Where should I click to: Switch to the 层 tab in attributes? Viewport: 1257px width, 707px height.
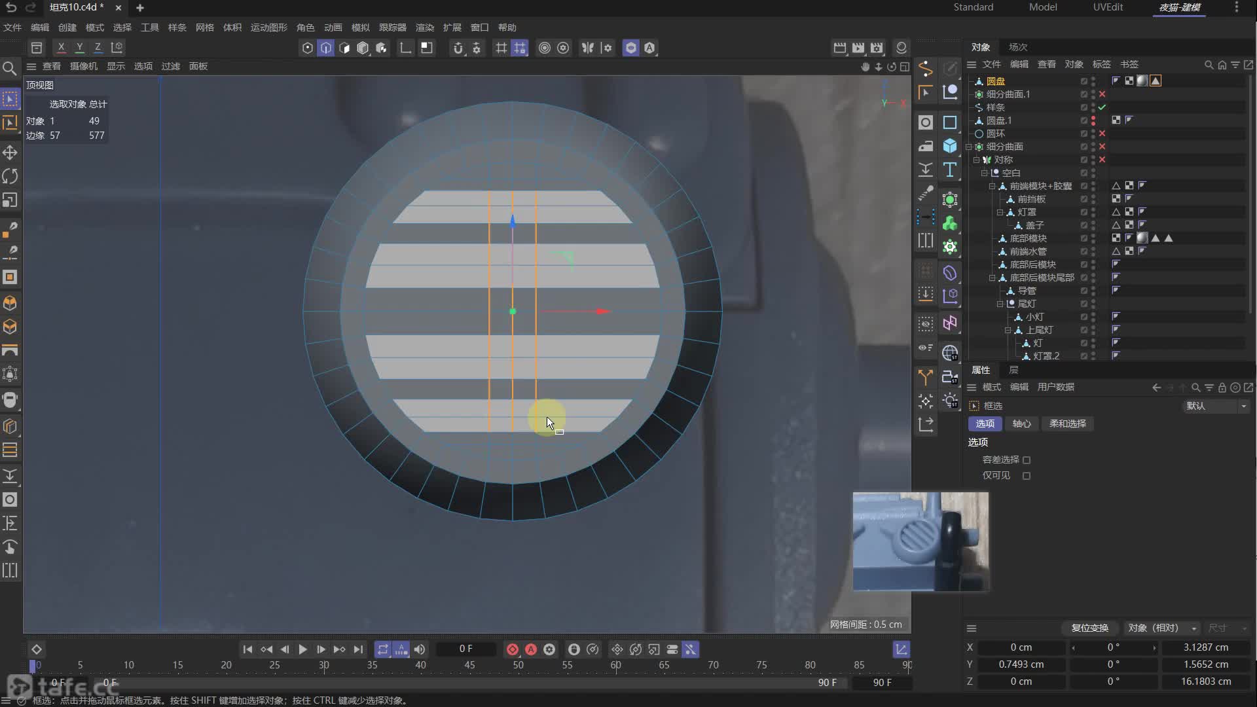point(1013,370)
